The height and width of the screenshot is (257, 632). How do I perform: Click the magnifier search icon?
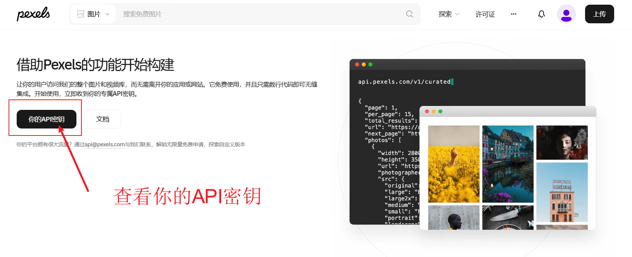(410, 14)
